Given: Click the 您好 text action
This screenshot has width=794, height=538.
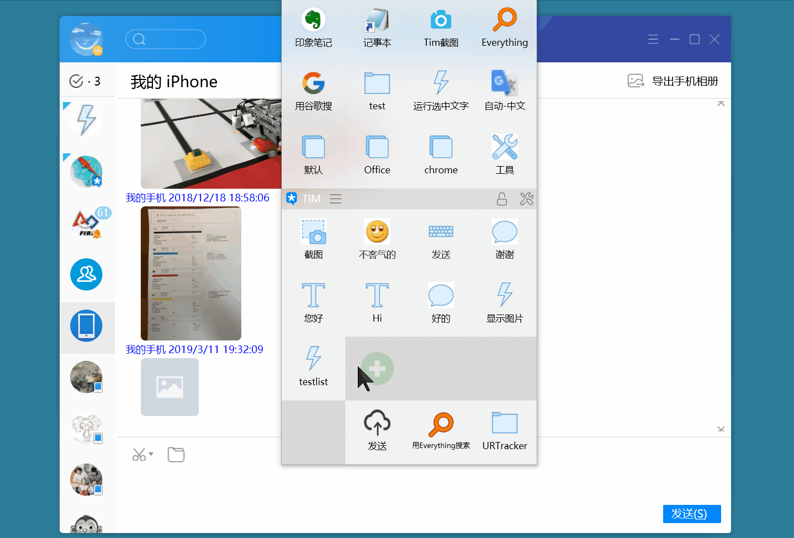Looking at the screenshot, I should coord(313,295).
